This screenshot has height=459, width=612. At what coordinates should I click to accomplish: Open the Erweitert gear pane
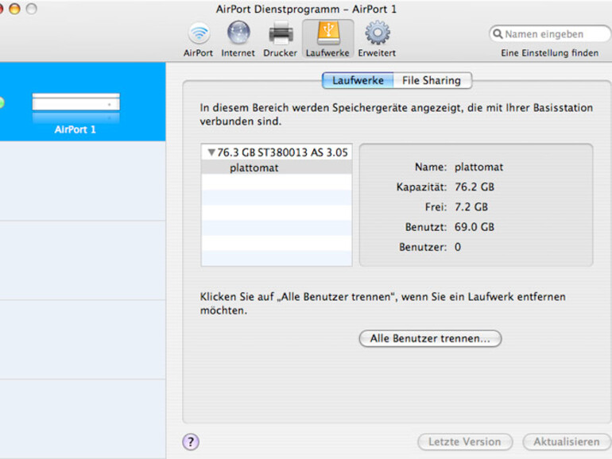click(x=377, y=39)
